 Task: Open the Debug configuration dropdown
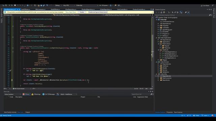(x=58, y=5)
